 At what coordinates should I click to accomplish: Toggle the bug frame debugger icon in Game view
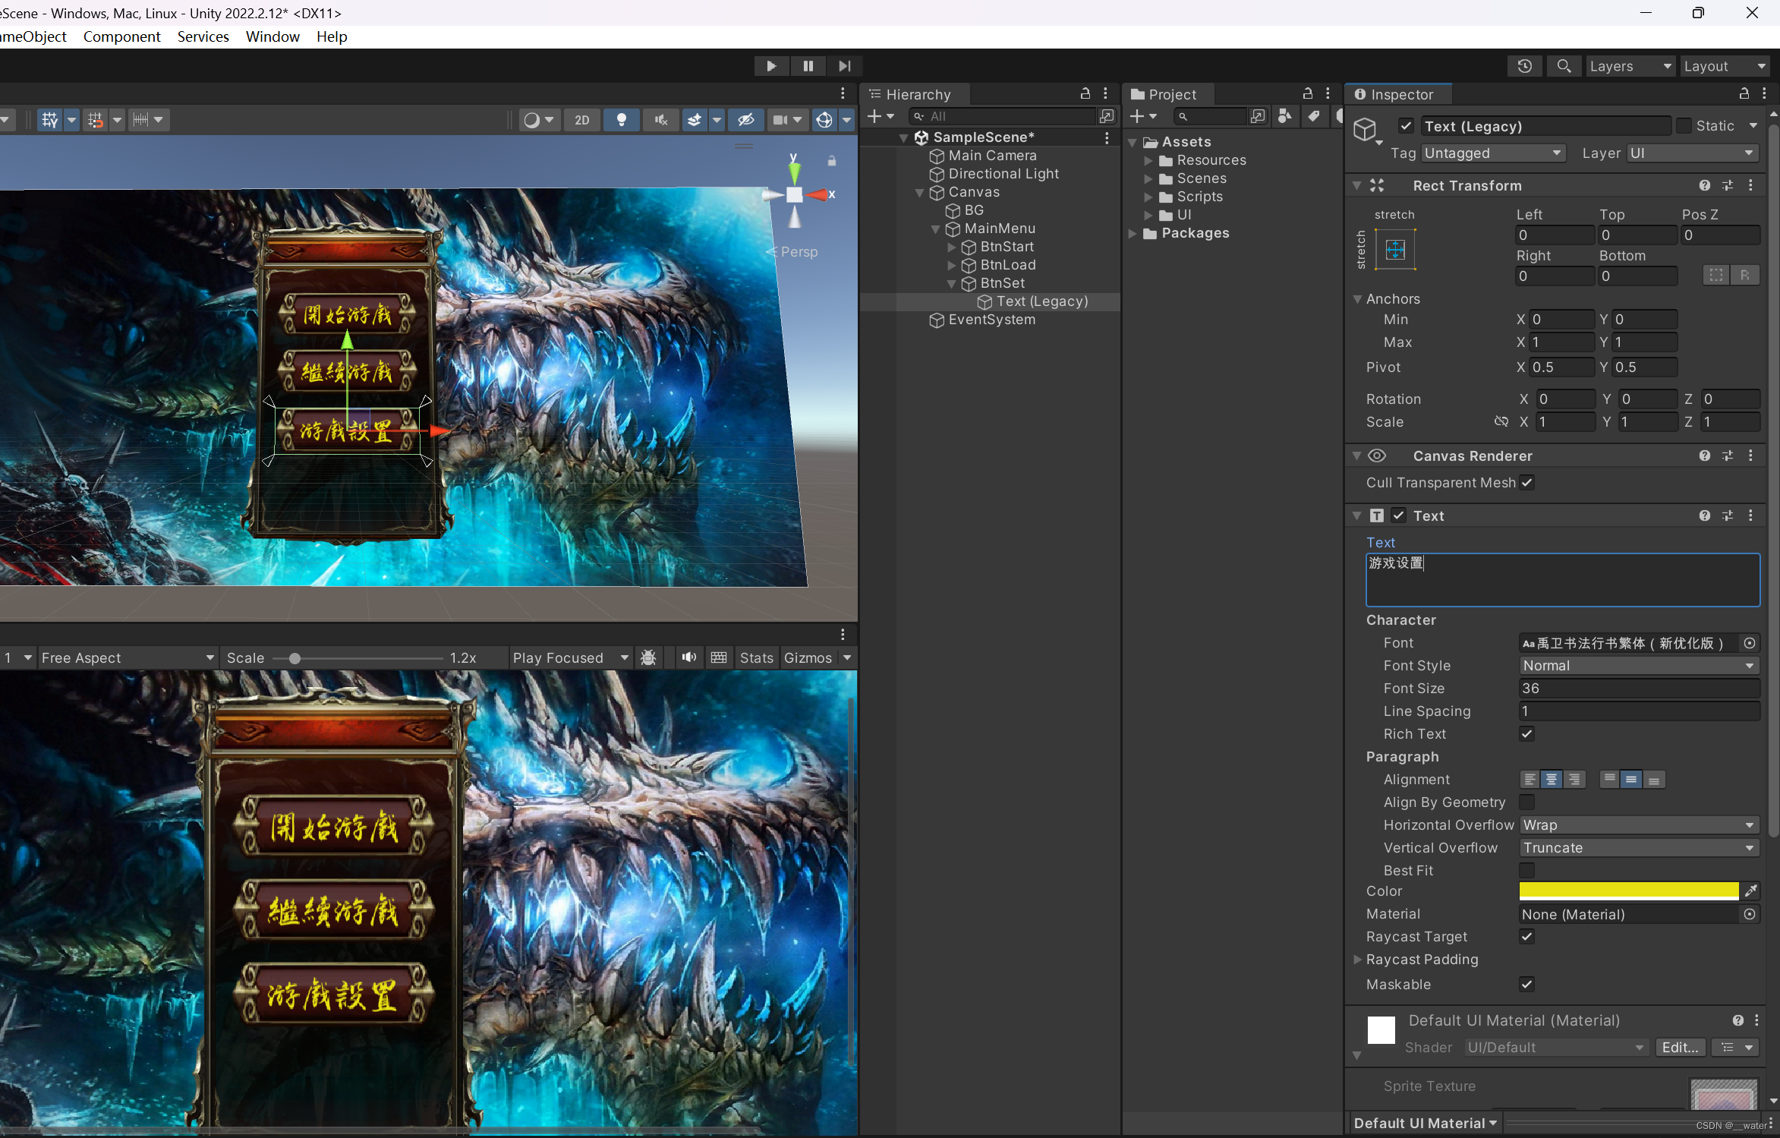tap(648, 657)
